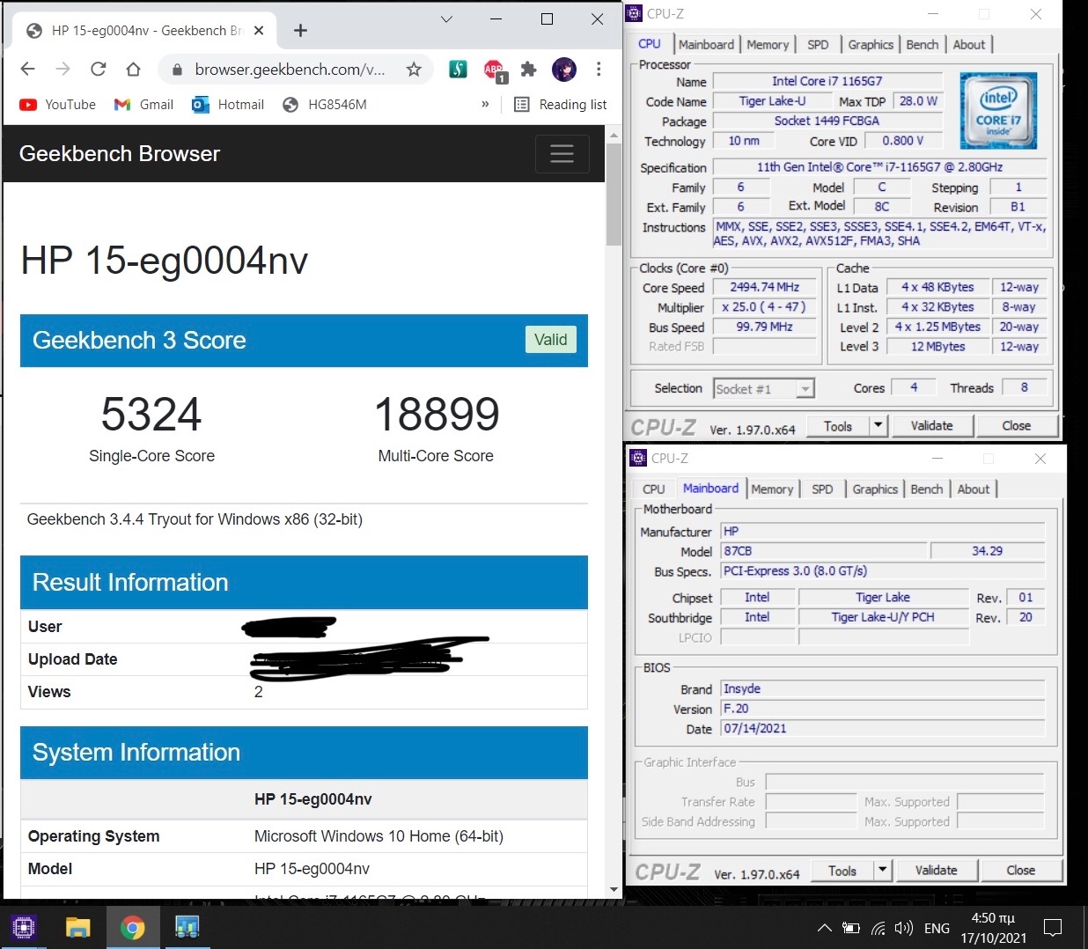Click the page scrollbar's down arrow
This screenshot has width=1088, height=949.
614,889
